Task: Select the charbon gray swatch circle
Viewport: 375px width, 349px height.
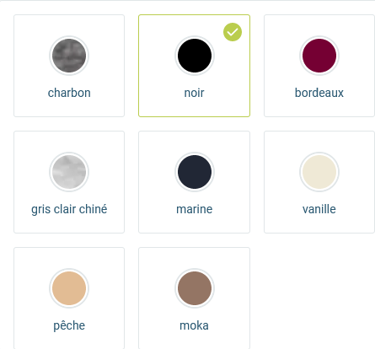Action: pos(69,56)
